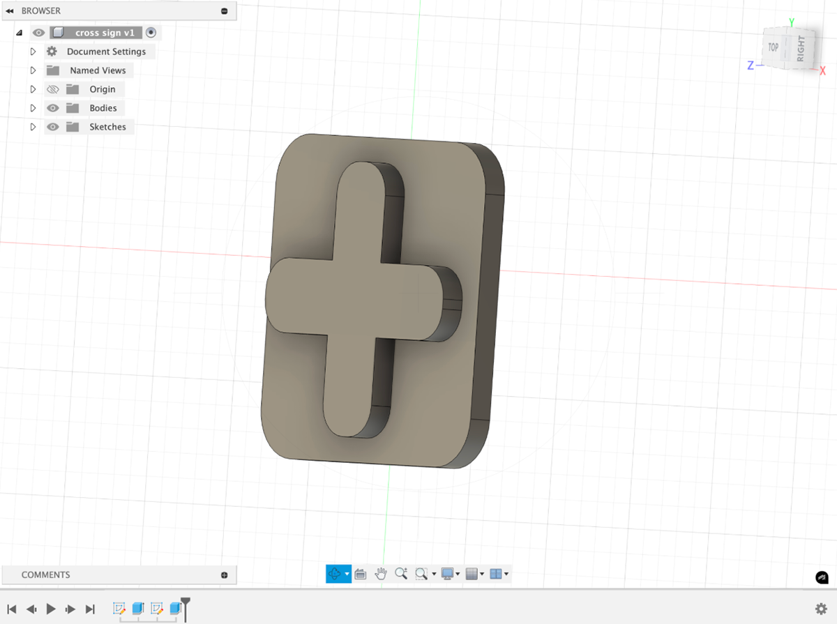The height and width of the screenshot is (624, 837).
Task: Click the Sketches folder icon
Action: tap(73, 127)
